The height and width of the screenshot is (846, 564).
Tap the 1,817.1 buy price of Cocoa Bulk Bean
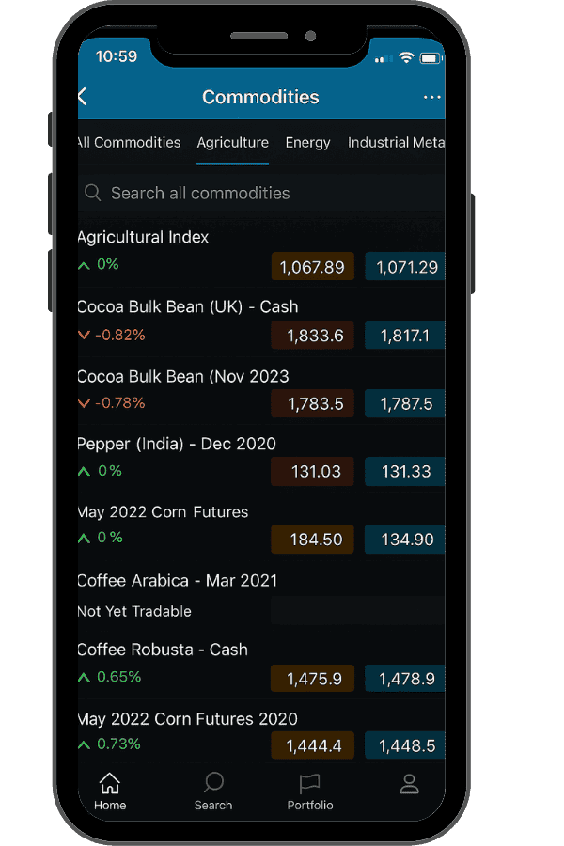pyautogui.click(x=404, y=335)
